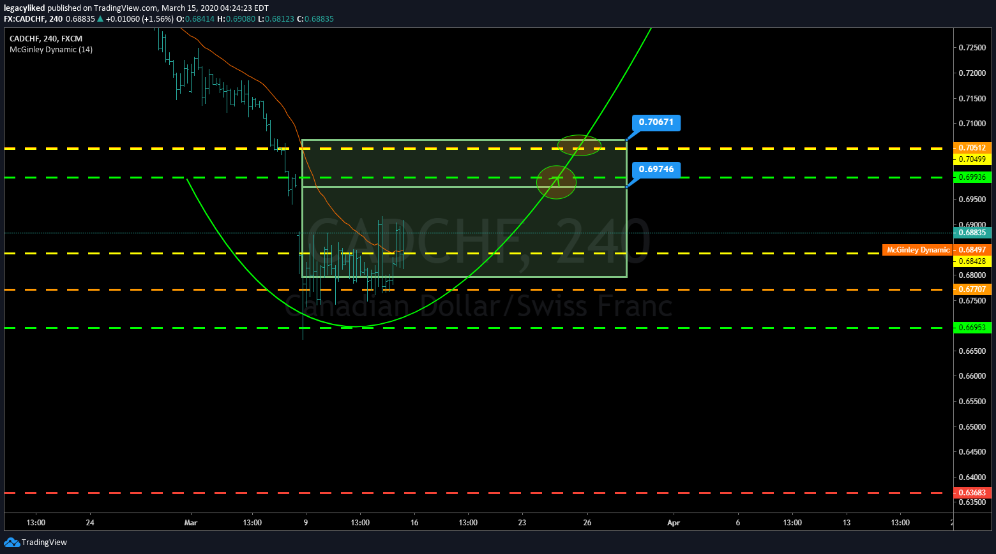Click the 0.64500 tick on price axis
This screenshot has height=554, width=996.
(972, 452)
